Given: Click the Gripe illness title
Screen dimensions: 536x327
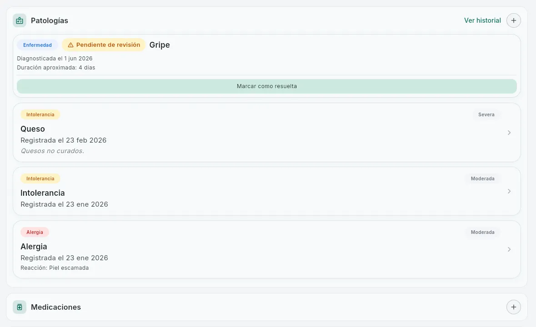Looking at the screenshot, I should tap(160, 45).
